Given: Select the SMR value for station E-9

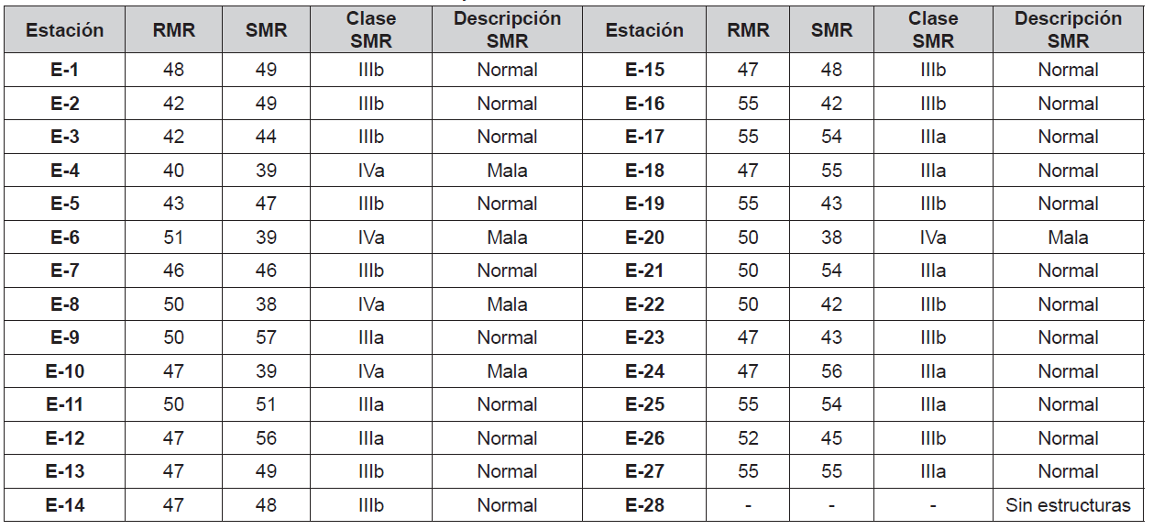Looking at the screenshot, I should [266, 337].
